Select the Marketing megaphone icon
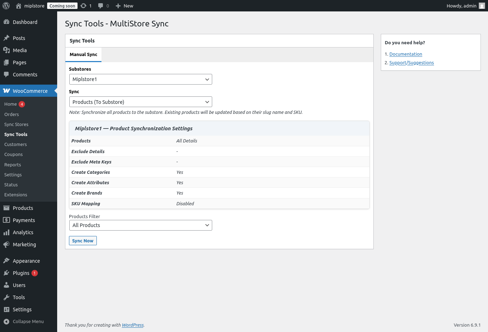The image size is (488, 332). click(6, 245)
